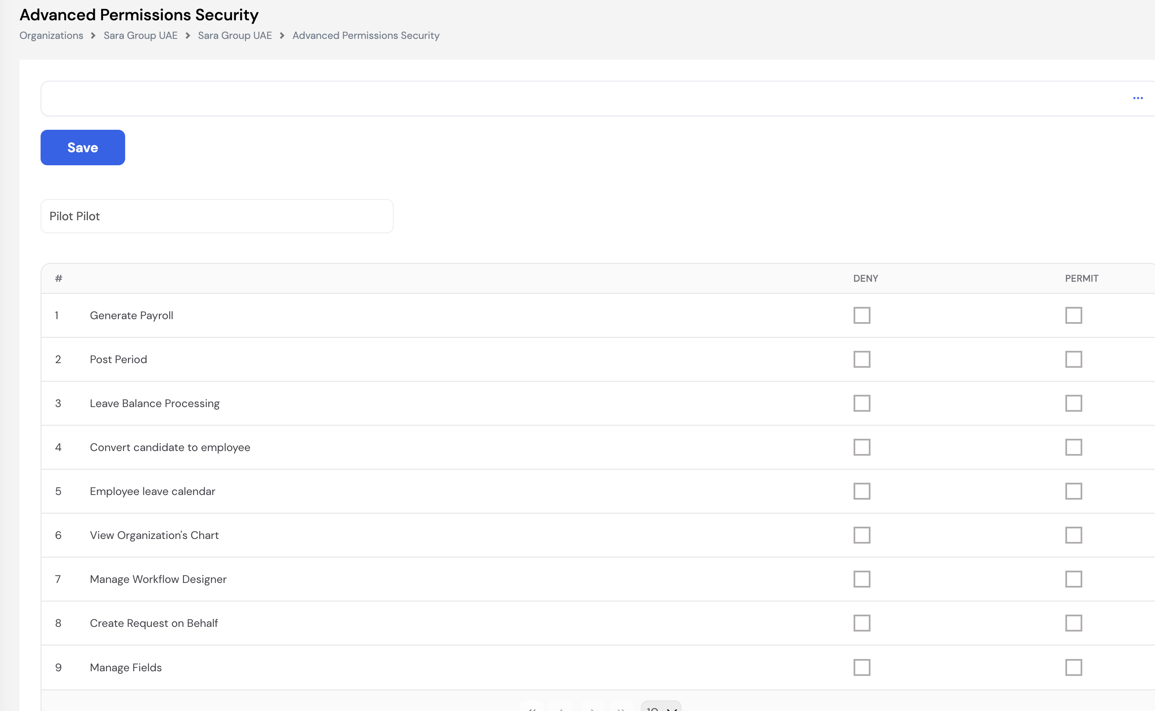Enable Permit for Manage Fields

coord(1074,667)
